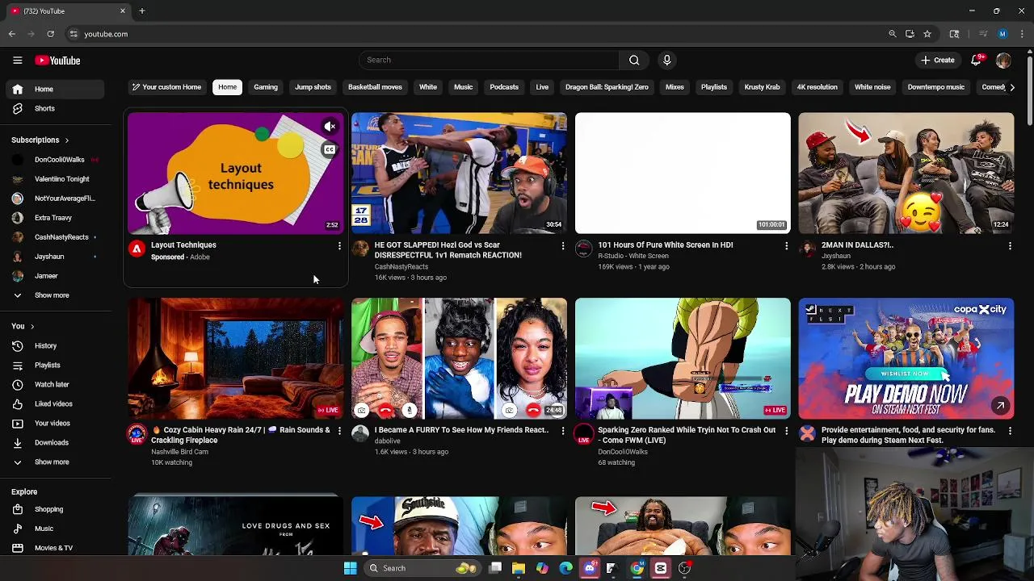The image size is (1034, 581).
Task: Select the Krusty Krab chip
Action: [x=762, y=87]
